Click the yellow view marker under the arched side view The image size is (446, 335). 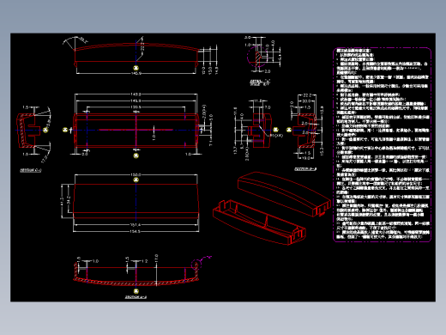click(136, 68)
